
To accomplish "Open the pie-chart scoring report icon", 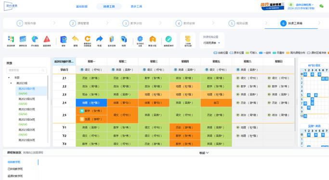I will point(35,39).
